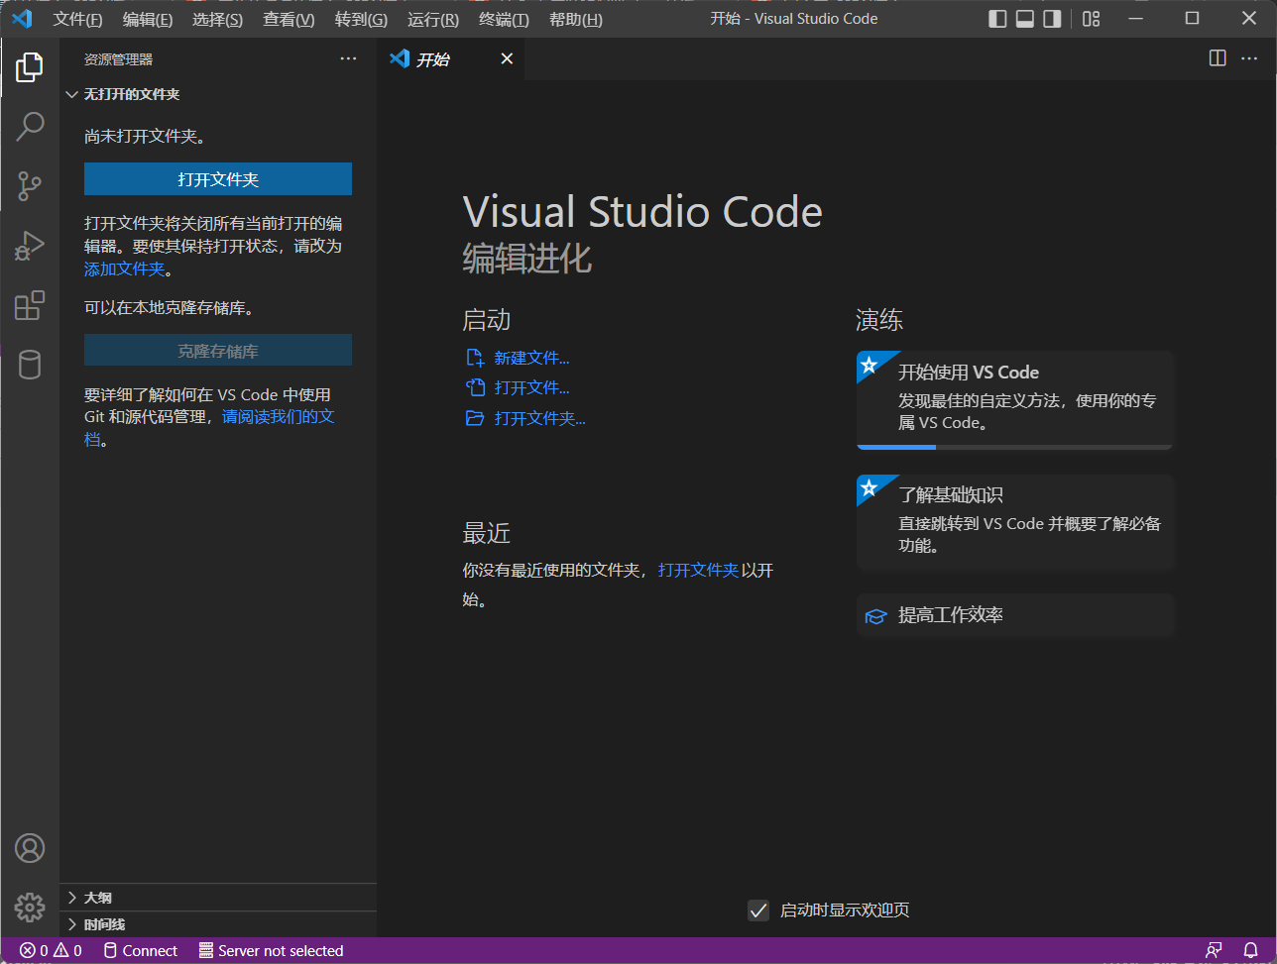The image size is (1277, 964).
Task: Close the 开始 tab
Action: [x=507, y=59]
